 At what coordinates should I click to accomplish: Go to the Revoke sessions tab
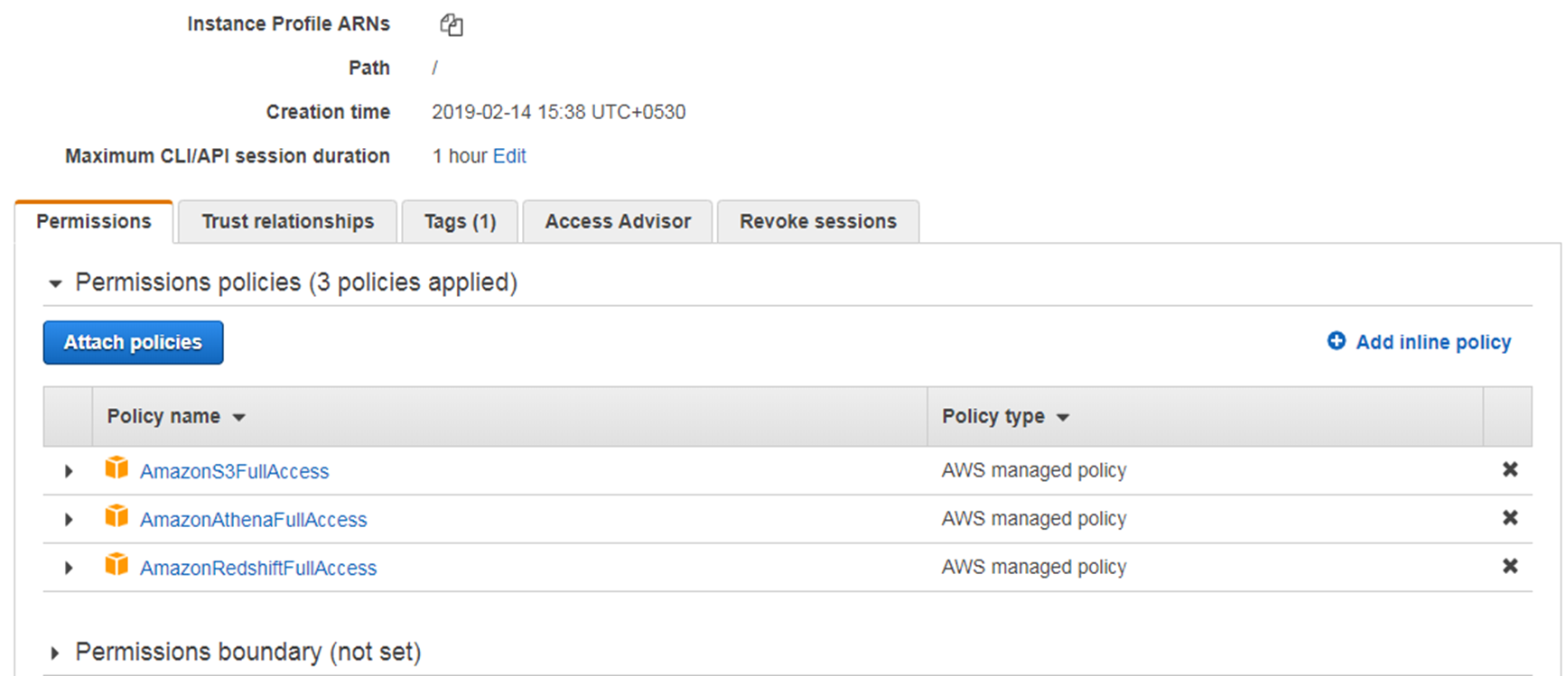(817, 222)
